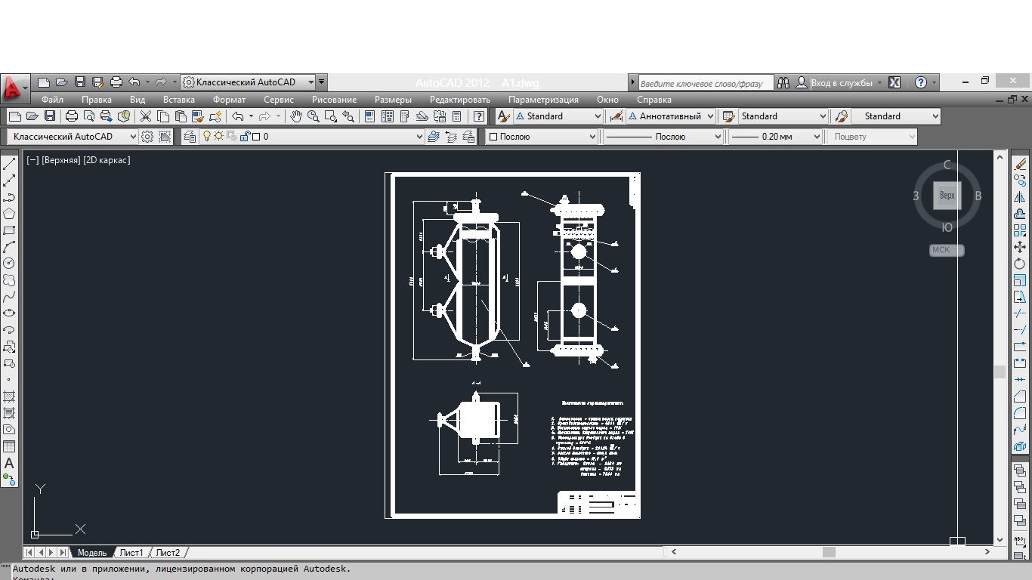This screenshot has width=1032, height=580.
Task: Click the viewport [–] controls label
Action: pyautogui.click(x=32, y=160)
